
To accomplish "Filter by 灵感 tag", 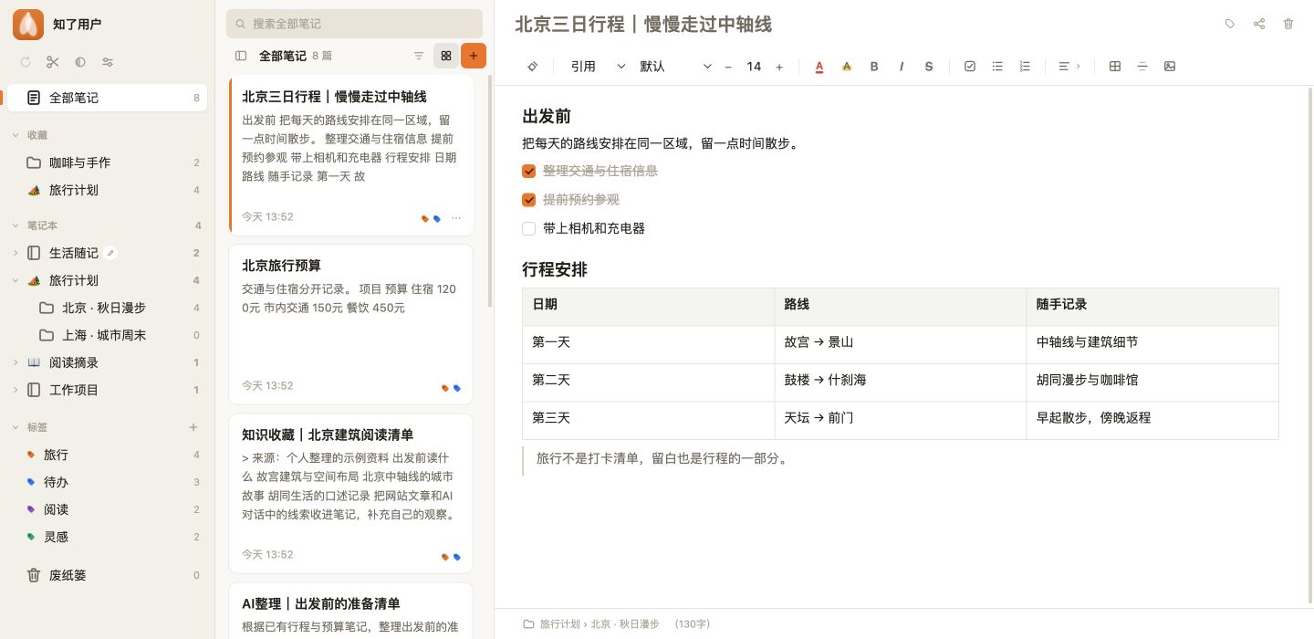I will pyautogui.click(x=107, y=537).
